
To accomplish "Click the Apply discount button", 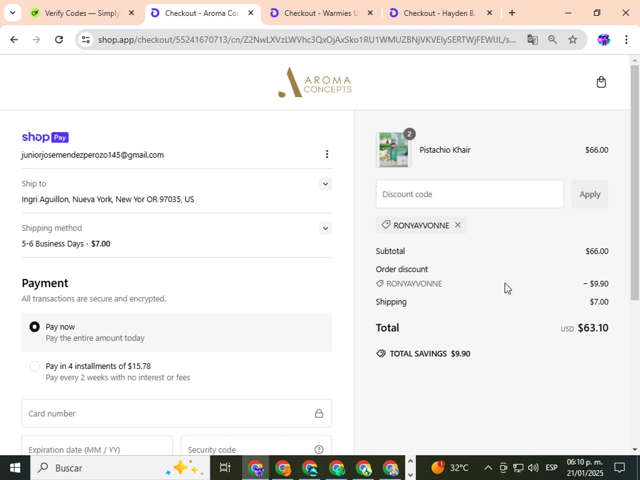I will pyautogui.click(x=590, y=194).
